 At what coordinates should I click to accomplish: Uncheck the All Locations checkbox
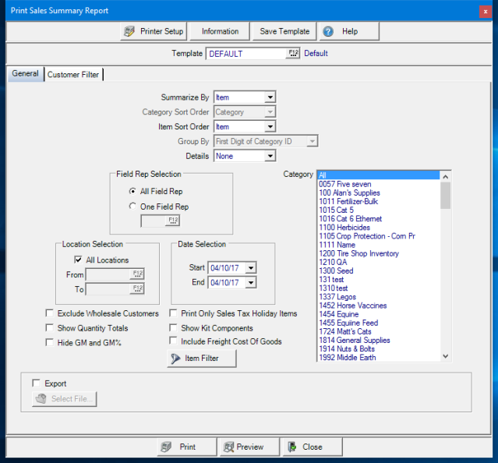[x=78, y=260]
